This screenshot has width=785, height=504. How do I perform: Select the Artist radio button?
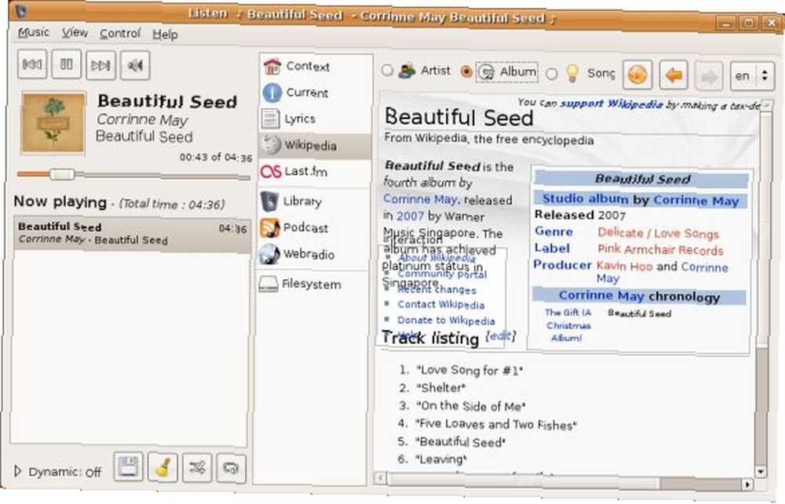[387, 71]
